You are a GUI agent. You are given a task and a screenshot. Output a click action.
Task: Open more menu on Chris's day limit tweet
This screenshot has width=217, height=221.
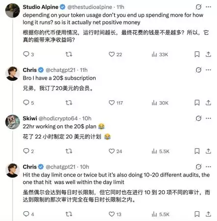208,167
